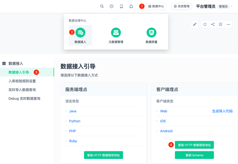238x164 pixels.
Task: Open the 数据中心 menu button
Action: click(x=156, y=6)
